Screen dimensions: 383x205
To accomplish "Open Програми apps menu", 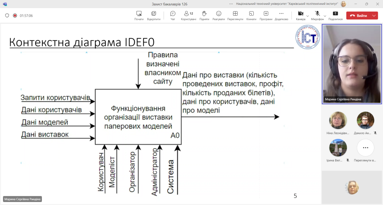I will (x=266, y=16).
